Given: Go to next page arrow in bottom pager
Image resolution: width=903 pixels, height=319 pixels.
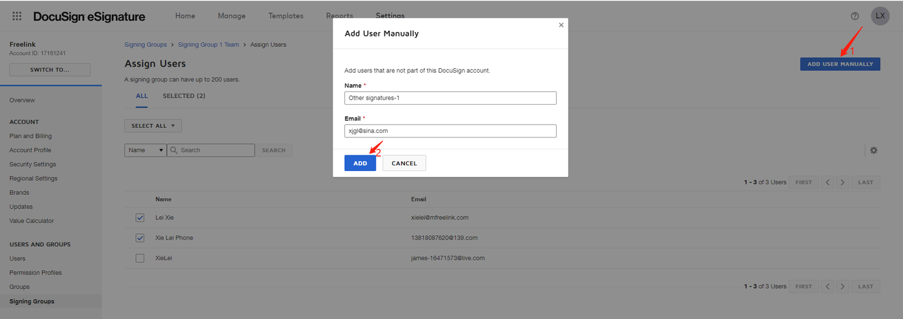Looking at the screenshot, I should pos(843,286).
